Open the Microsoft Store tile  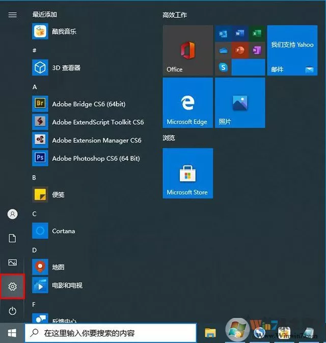click(x=188, y=173)
